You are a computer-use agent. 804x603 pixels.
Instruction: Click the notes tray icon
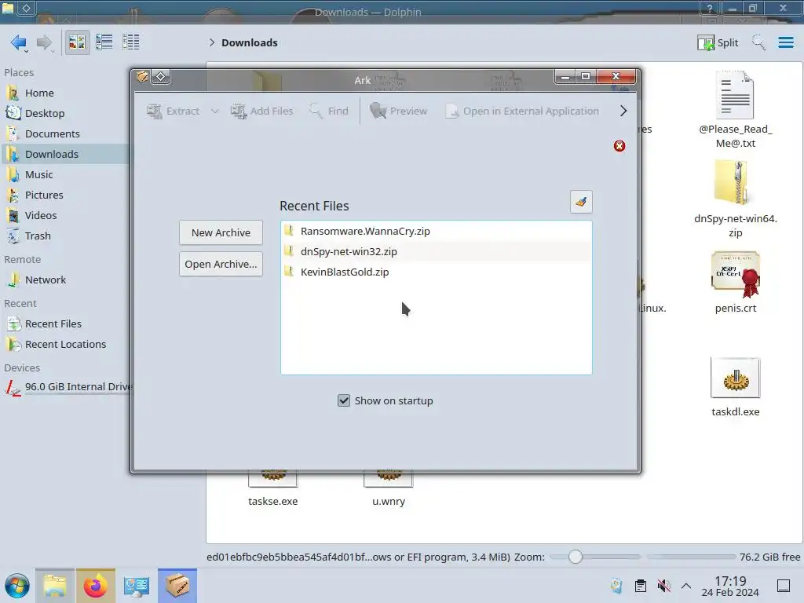[616, 586]
